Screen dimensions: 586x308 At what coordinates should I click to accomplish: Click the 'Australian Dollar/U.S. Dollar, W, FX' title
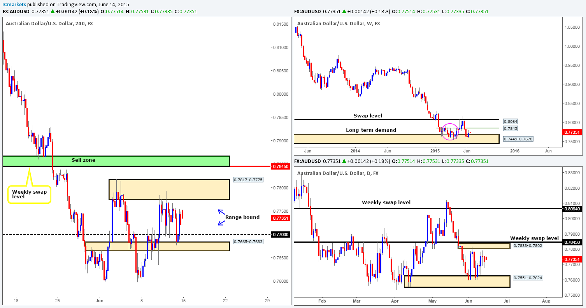click(x=339, y=24)
